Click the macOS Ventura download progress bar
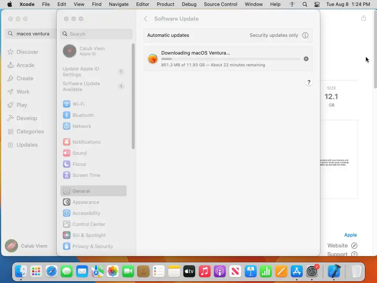The width and height of the screenshot is (377, 283). coord(230,59)
